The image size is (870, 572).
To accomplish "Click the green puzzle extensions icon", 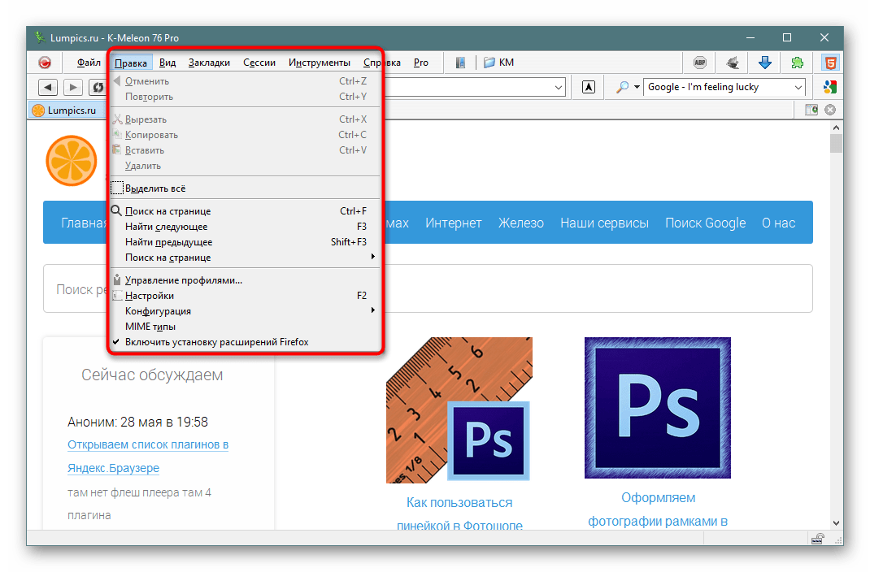I will click(798, 63).
